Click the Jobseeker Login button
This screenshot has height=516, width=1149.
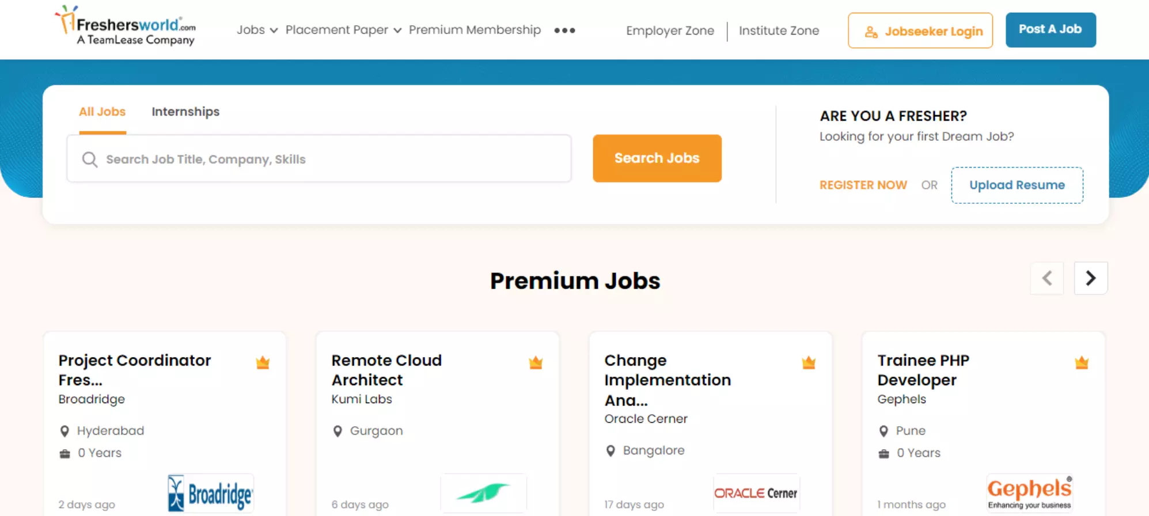pyautogui.click(x=920, y=31)
